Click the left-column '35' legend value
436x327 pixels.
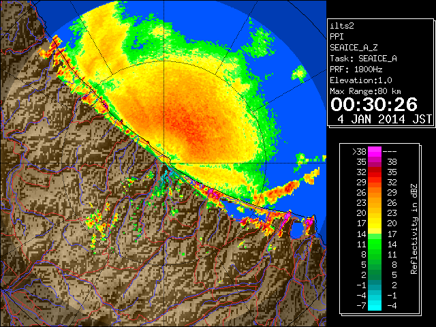pos(362,162)
